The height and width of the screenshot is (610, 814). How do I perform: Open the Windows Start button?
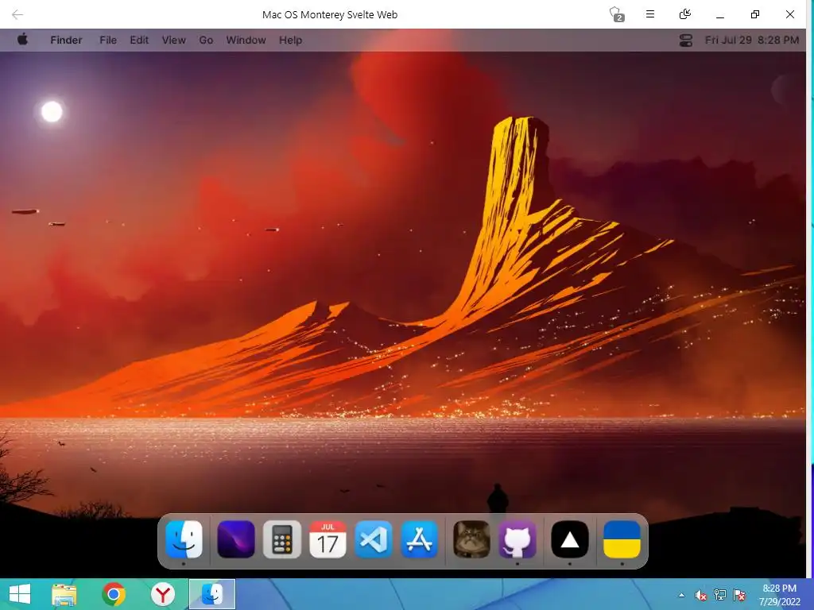pyautogui.click(x=20, y=594)
